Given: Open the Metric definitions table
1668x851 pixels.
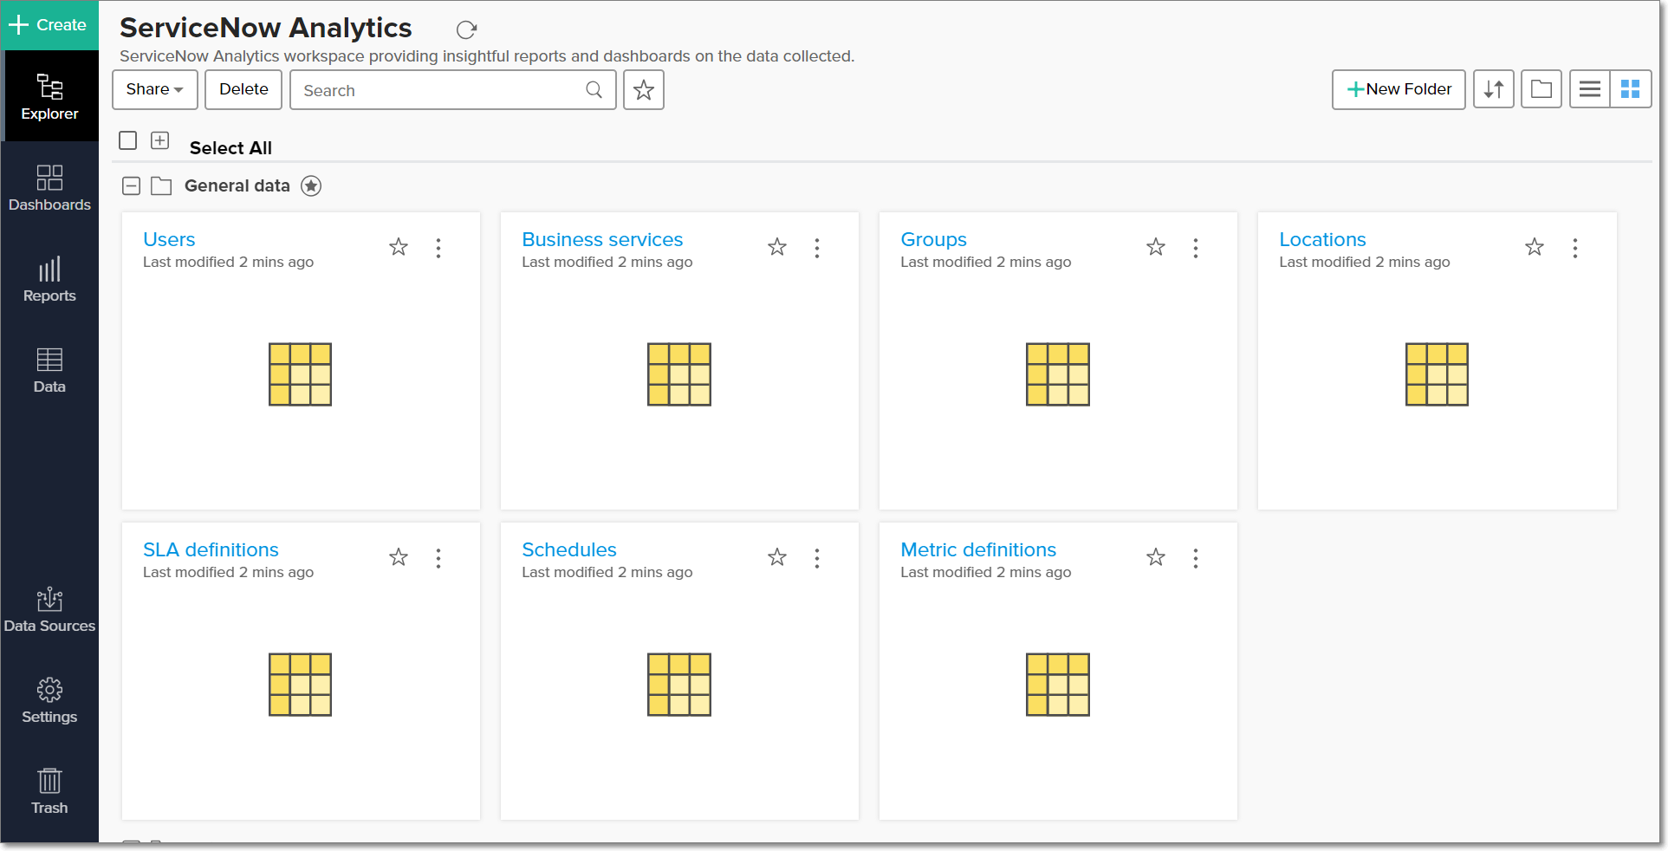Looking at the screenshot, I should click(x=978, y=550).
